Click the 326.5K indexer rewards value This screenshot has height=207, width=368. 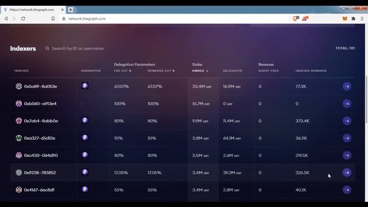(302, 172)
